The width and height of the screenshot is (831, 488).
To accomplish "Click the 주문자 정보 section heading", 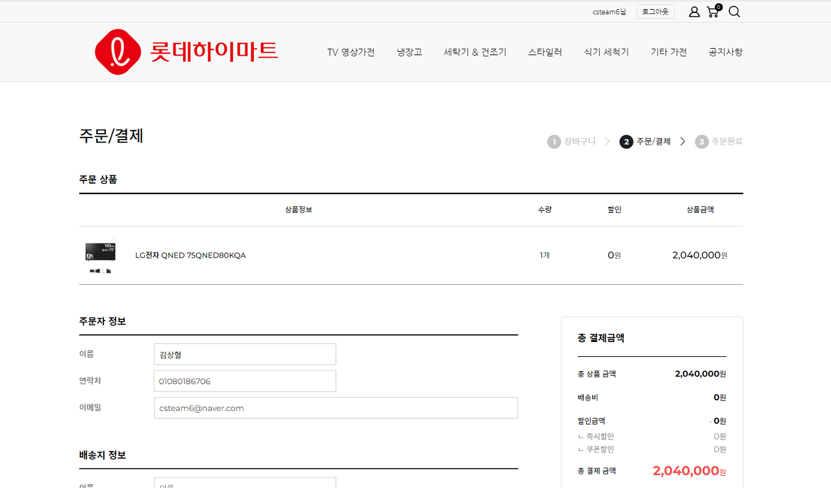I will [103, 321].
